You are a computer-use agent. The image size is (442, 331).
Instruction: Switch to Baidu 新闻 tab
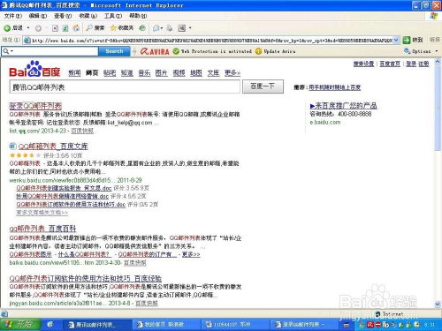[x=74, y=72]
